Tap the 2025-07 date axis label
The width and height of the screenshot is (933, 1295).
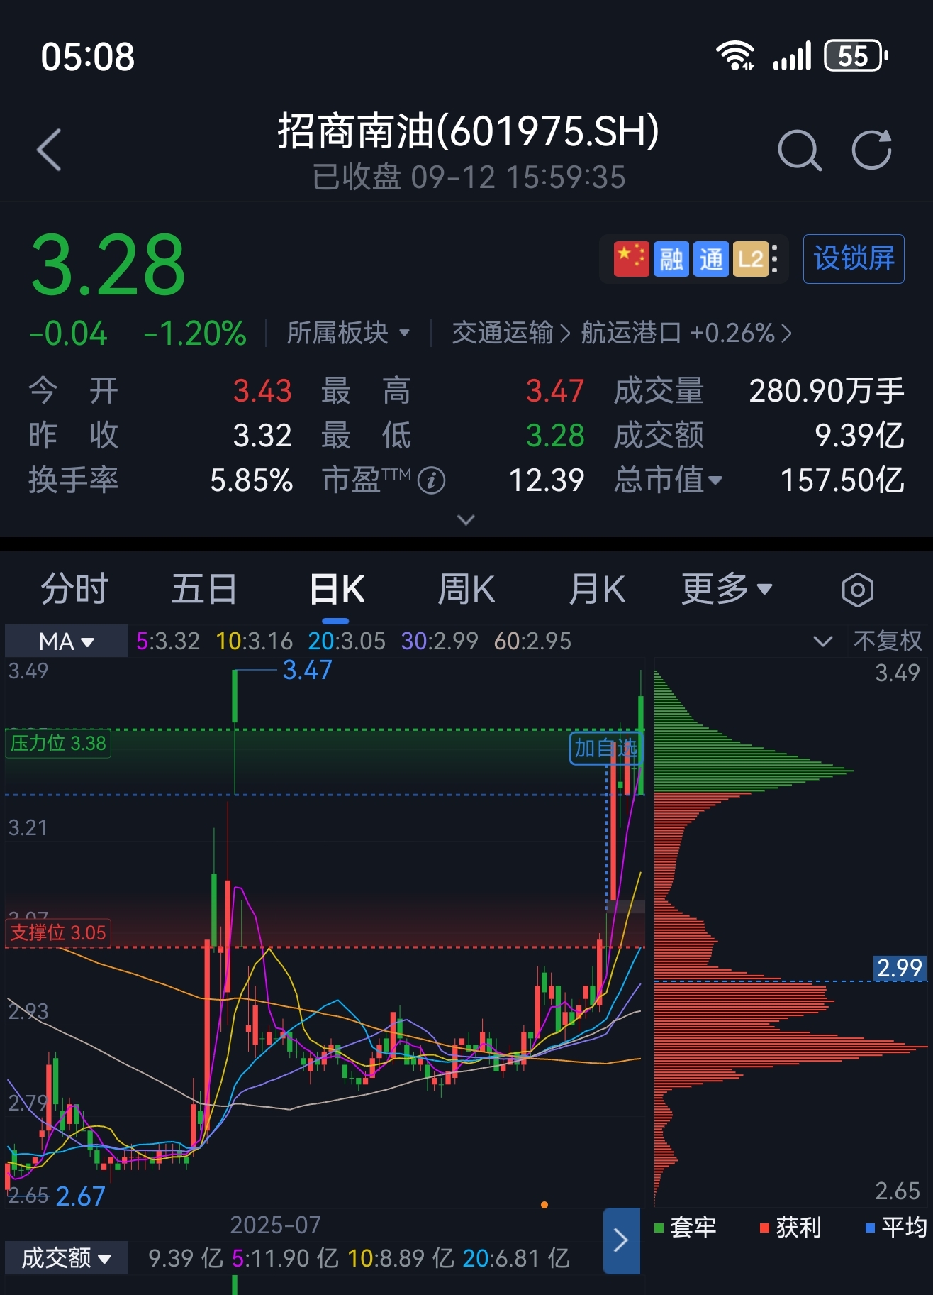coord(275,1225)
